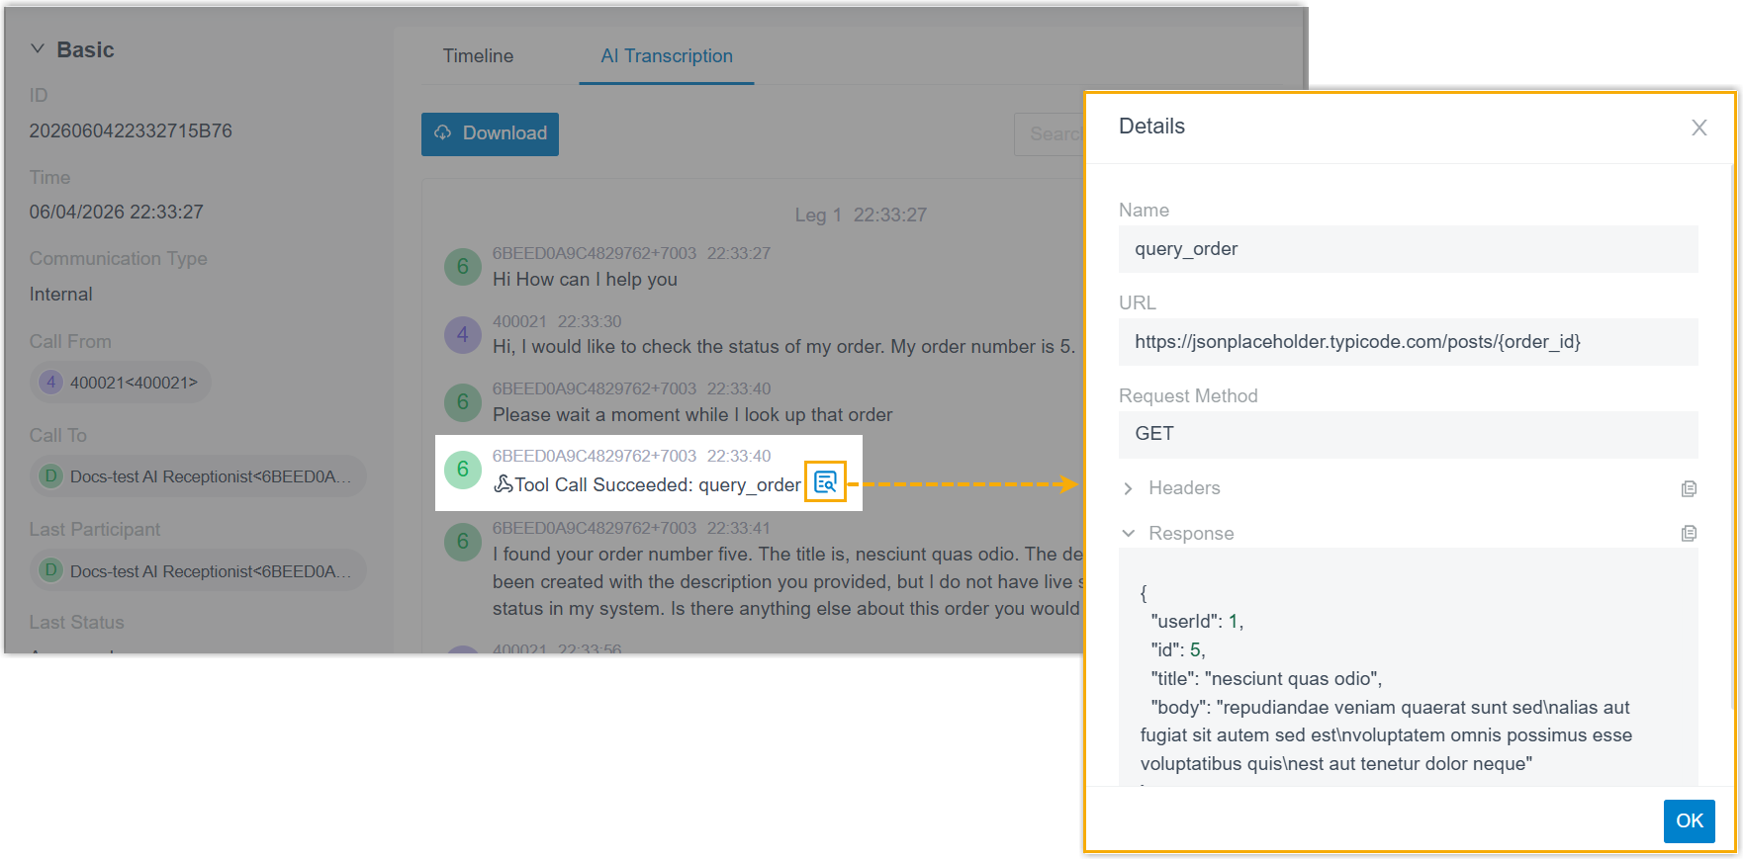Image resolution: width=1744 pixels, height=860 pixels.
Task: Click the 'Hi How can I help you' message
Action: point(585,280)
